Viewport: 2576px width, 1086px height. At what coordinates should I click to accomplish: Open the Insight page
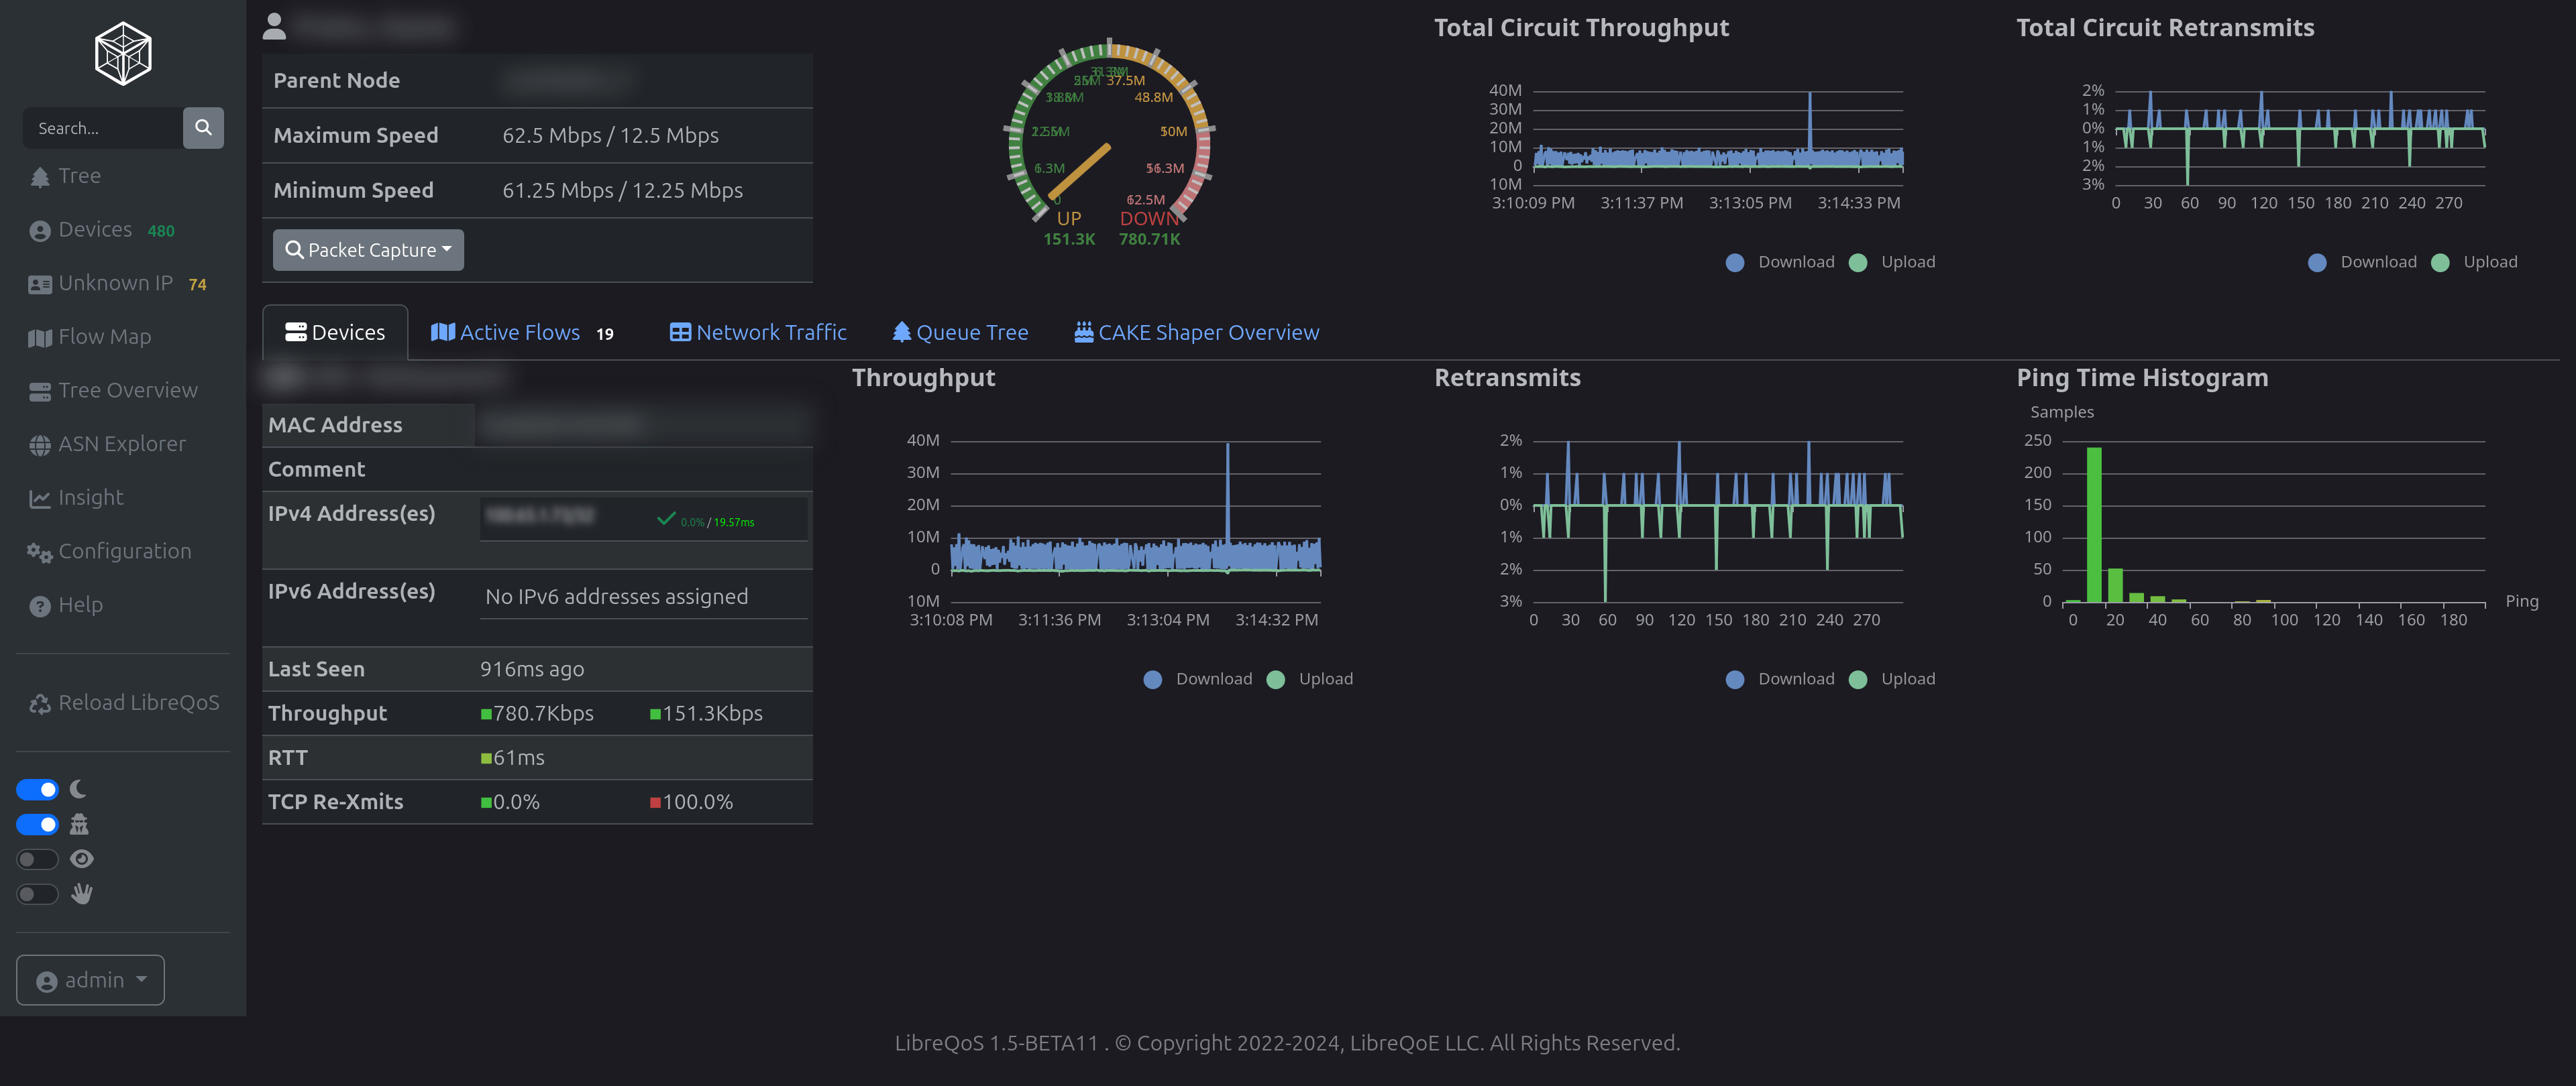(90, 497)
